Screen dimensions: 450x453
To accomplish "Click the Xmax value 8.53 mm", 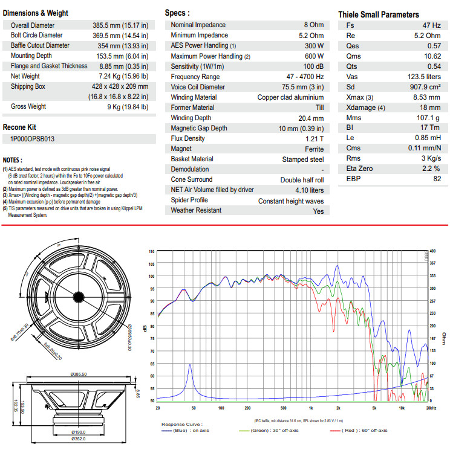I will point(426,97).
